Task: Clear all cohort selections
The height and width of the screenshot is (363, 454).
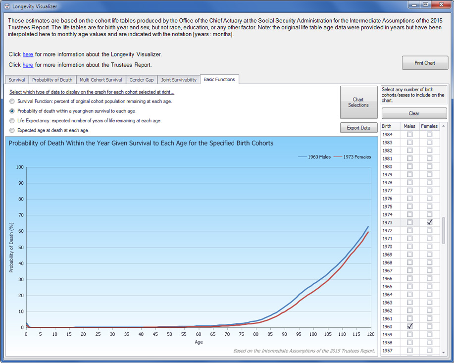Action: click(414, 113)
